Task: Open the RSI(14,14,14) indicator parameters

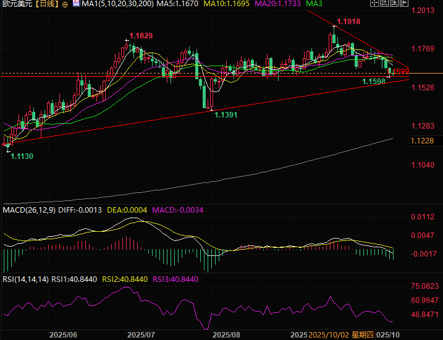Action: (25, 279)
